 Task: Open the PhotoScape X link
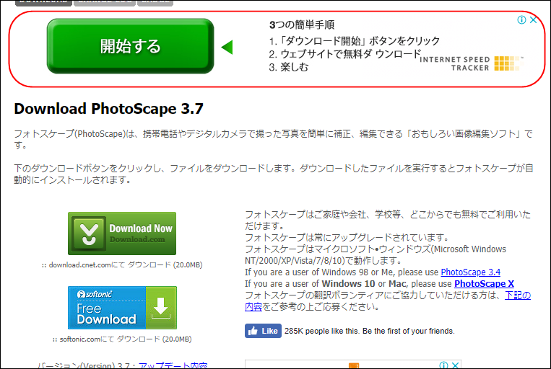(484, 283)
